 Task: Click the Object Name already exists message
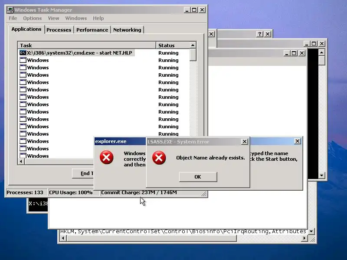point(210,158)
